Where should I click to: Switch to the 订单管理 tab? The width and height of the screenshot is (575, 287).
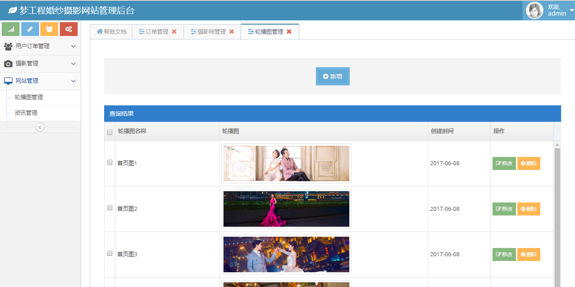(x=158, y=32)
